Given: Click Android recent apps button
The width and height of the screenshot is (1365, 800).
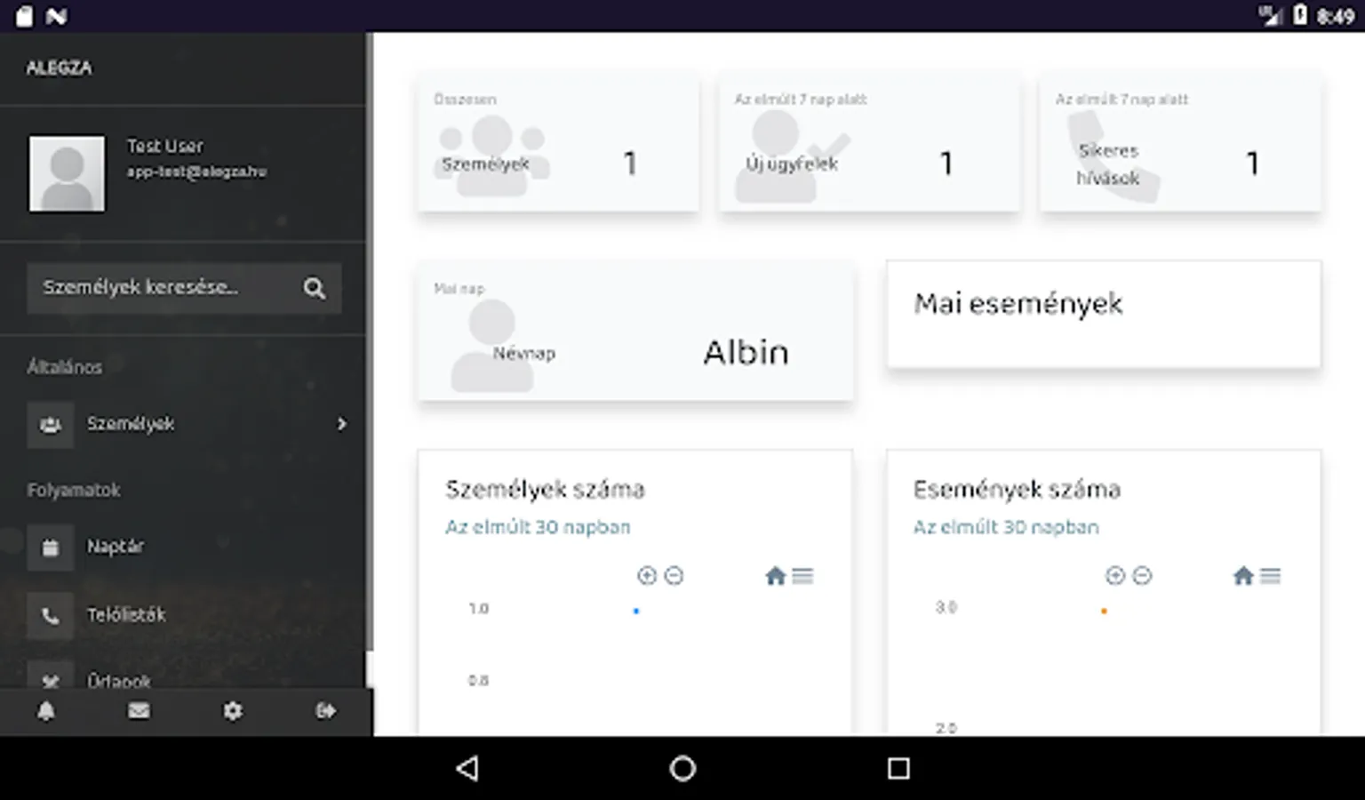Looking at the screenshot, I should pyautogui.click(x=898, y=768).
